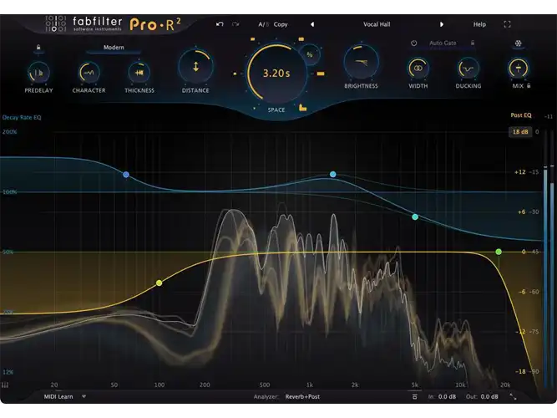
Task: Open the Help menu
Action: point(479,24)
